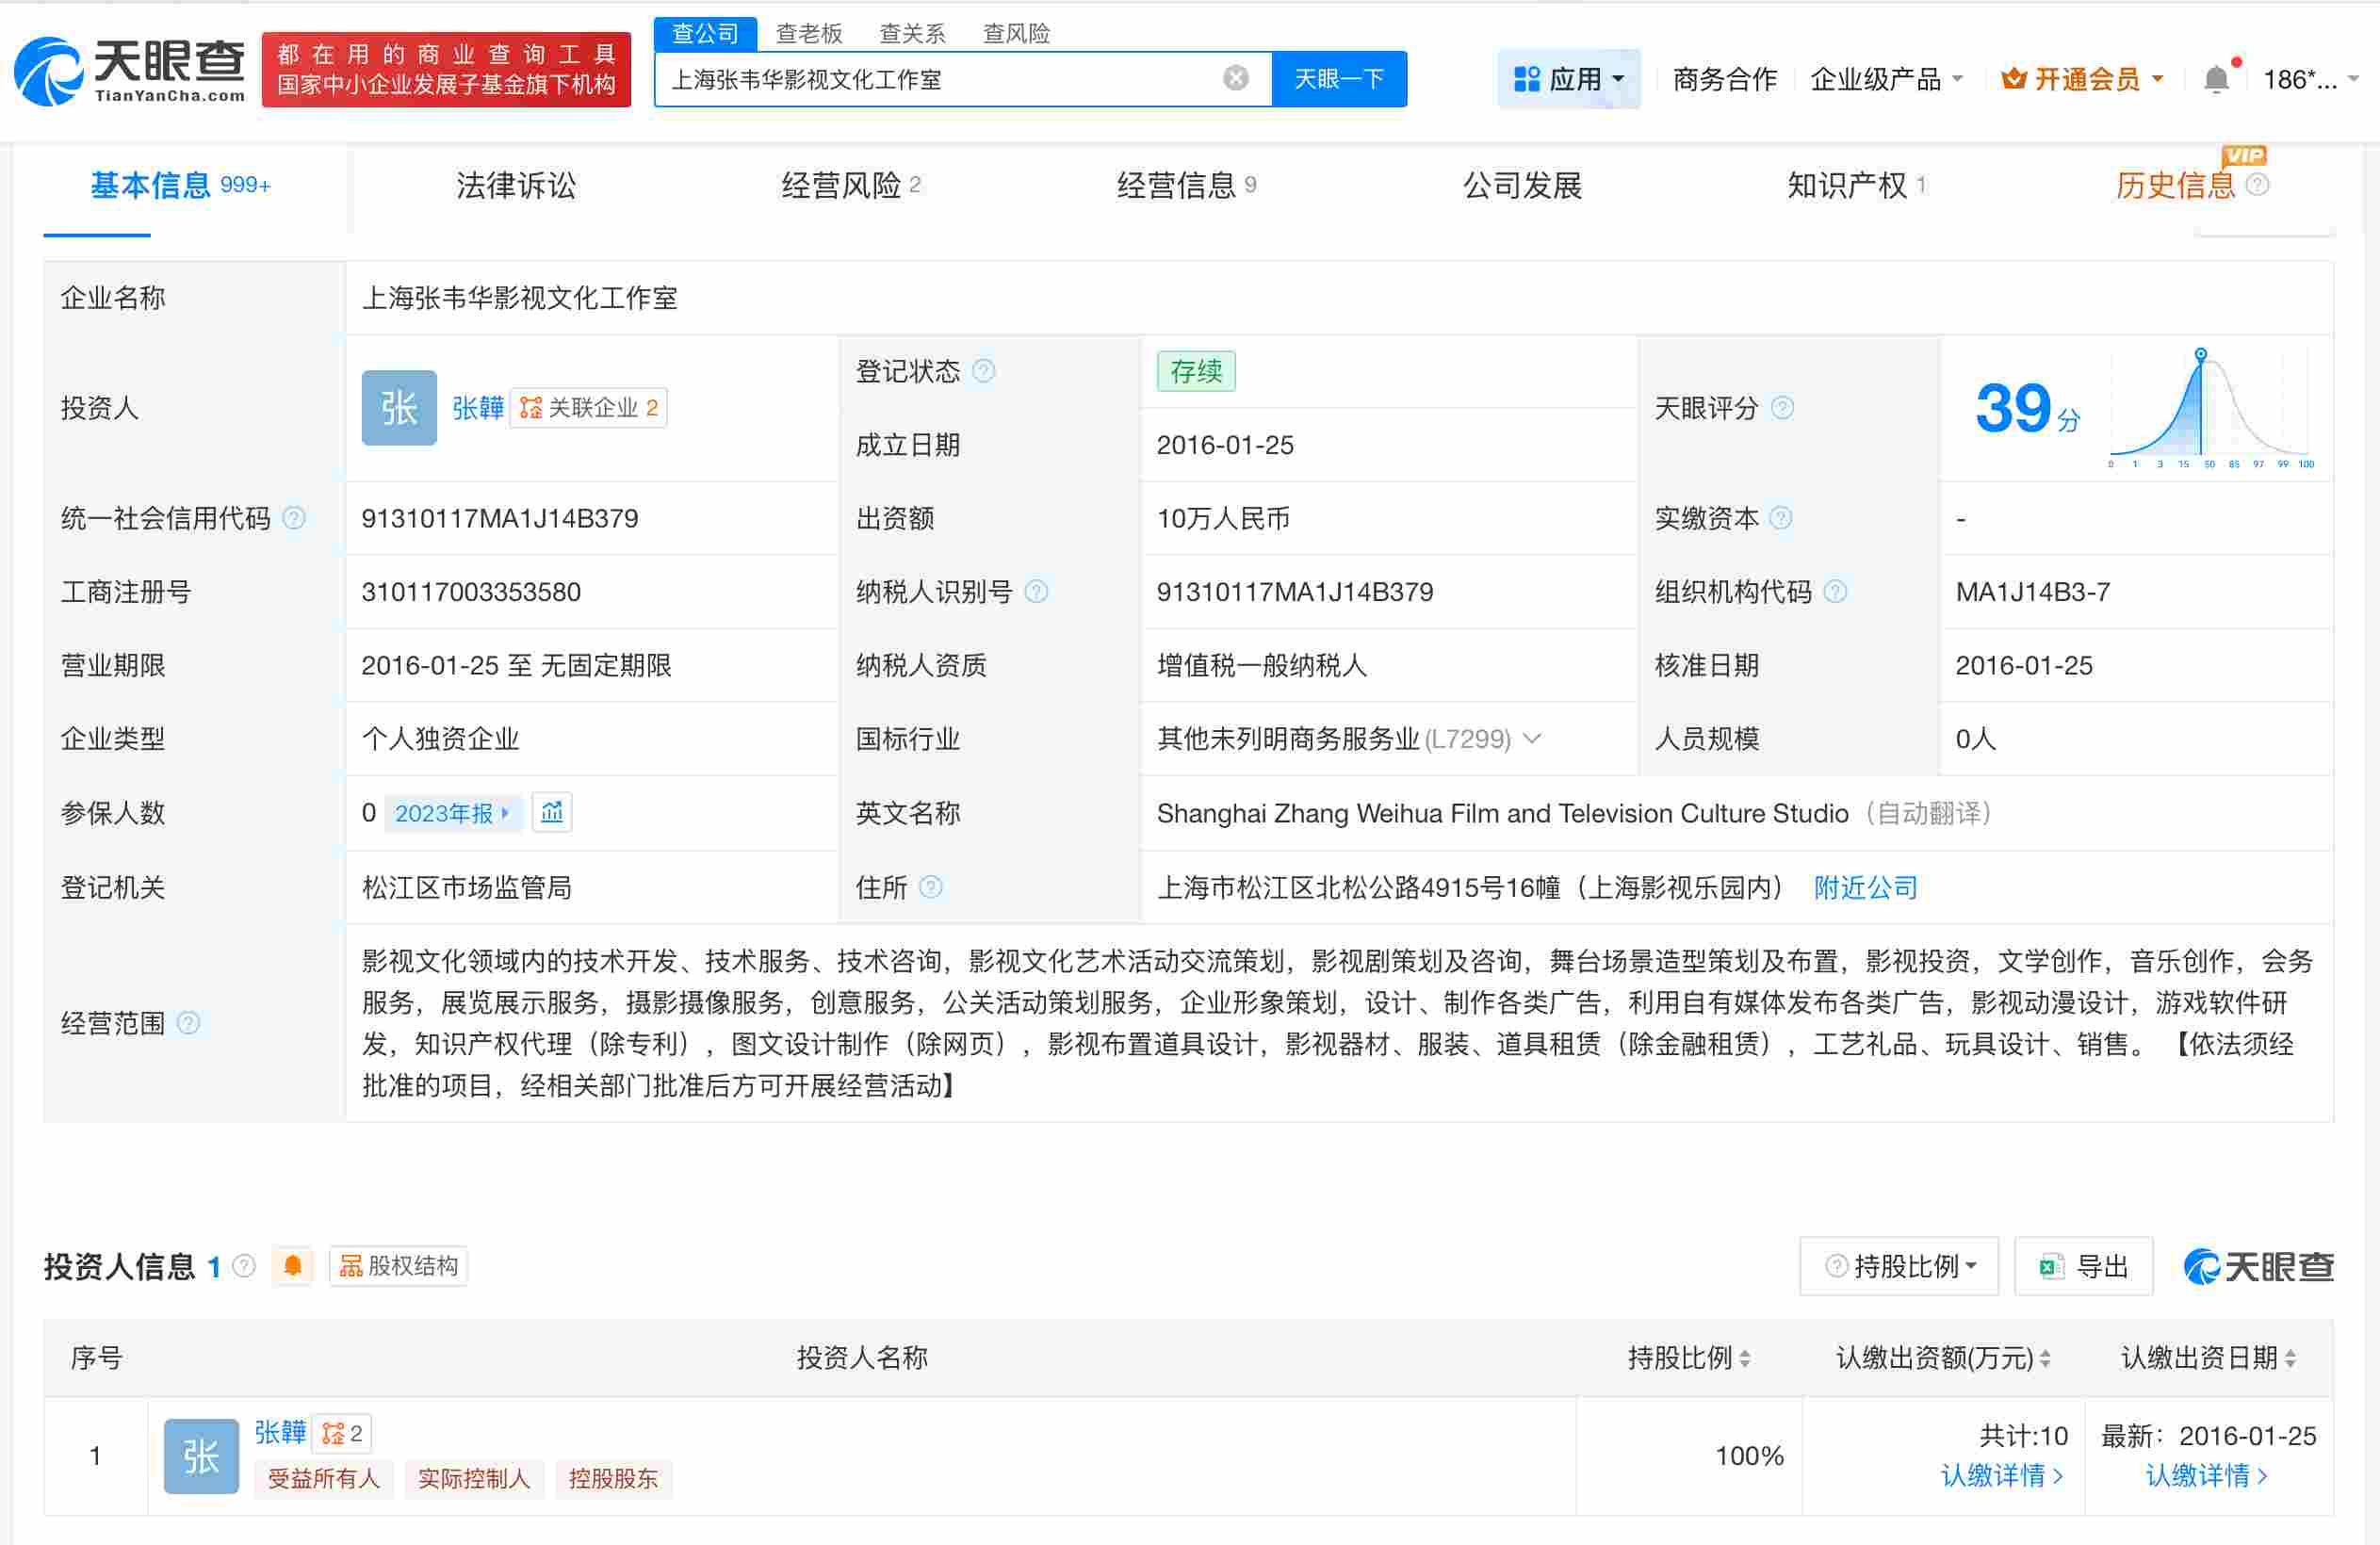Click the 实缴资本 help icon
The width and height of the screenshot is (2380, 1545).
(1780, 518)
